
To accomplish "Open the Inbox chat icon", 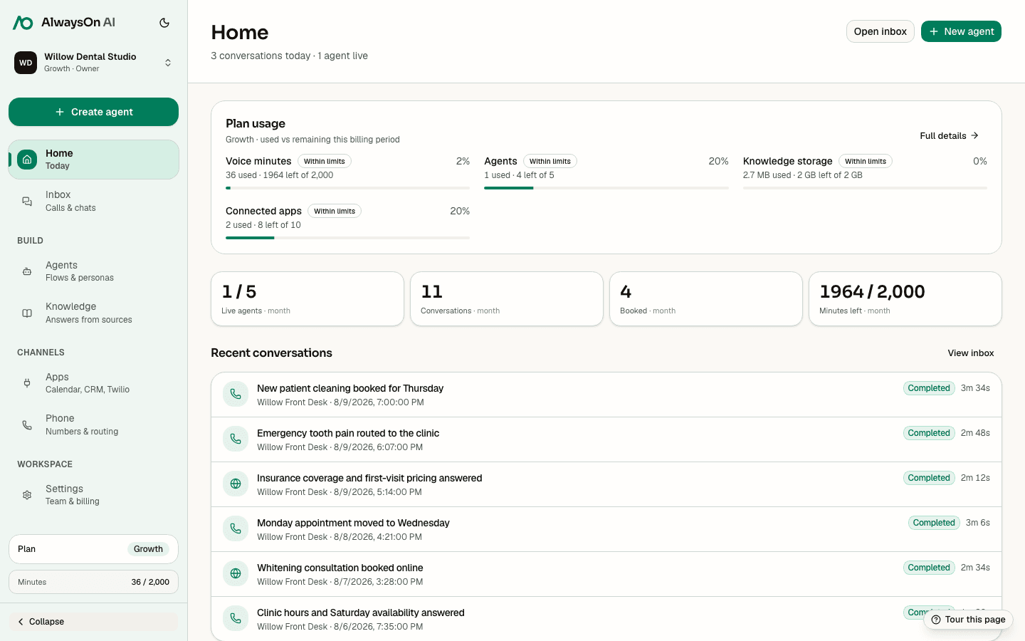I will (27, 202).
